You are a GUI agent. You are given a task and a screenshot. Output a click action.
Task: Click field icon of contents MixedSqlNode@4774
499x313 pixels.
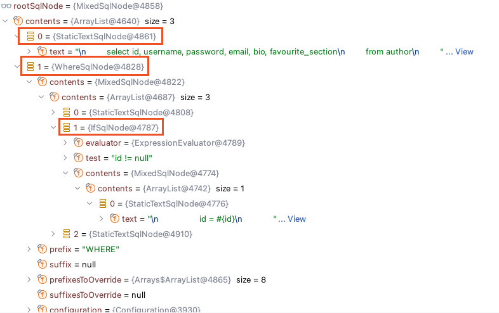click(x=79, y=173)
